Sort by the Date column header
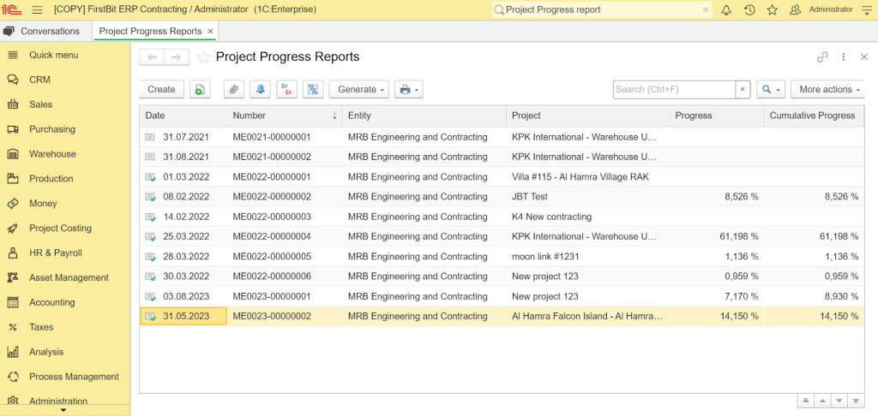This screenshot has height=416, width=878. [183, 116]
